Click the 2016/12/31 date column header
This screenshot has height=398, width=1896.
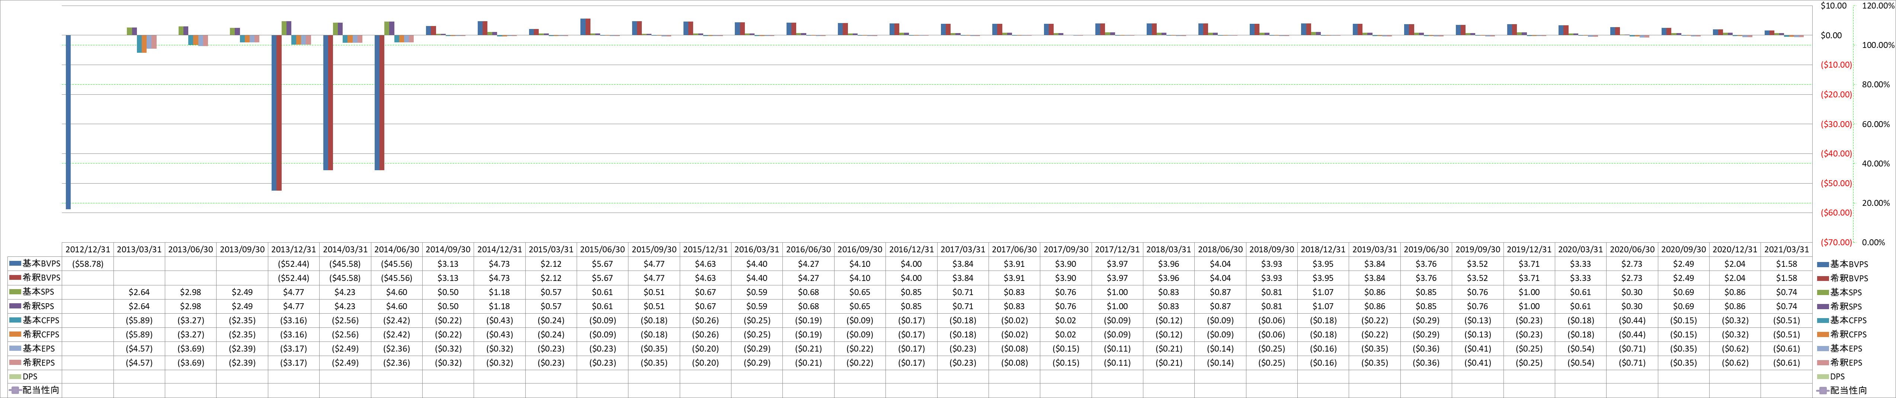[x=911, y=249]
